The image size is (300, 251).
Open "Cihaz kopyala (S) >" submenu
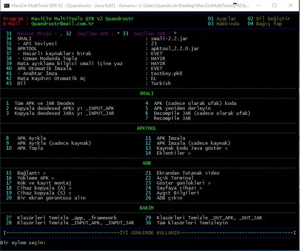(x=44, y=193)
